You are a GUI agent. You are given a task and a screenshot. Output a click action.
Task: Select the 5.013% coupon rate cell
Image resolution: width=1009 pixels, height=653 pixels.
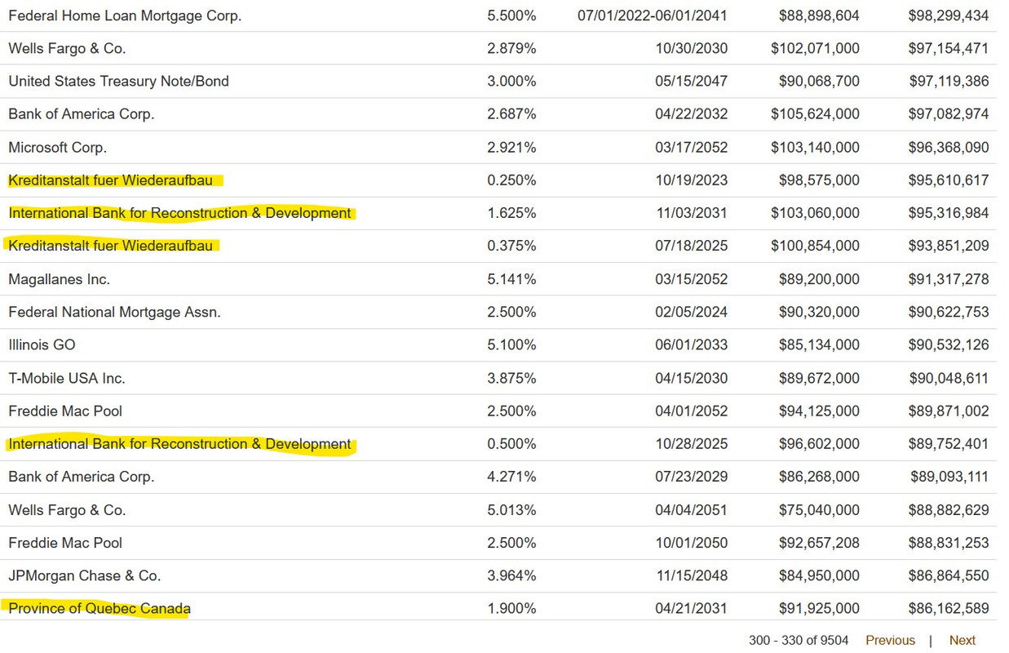511,510
